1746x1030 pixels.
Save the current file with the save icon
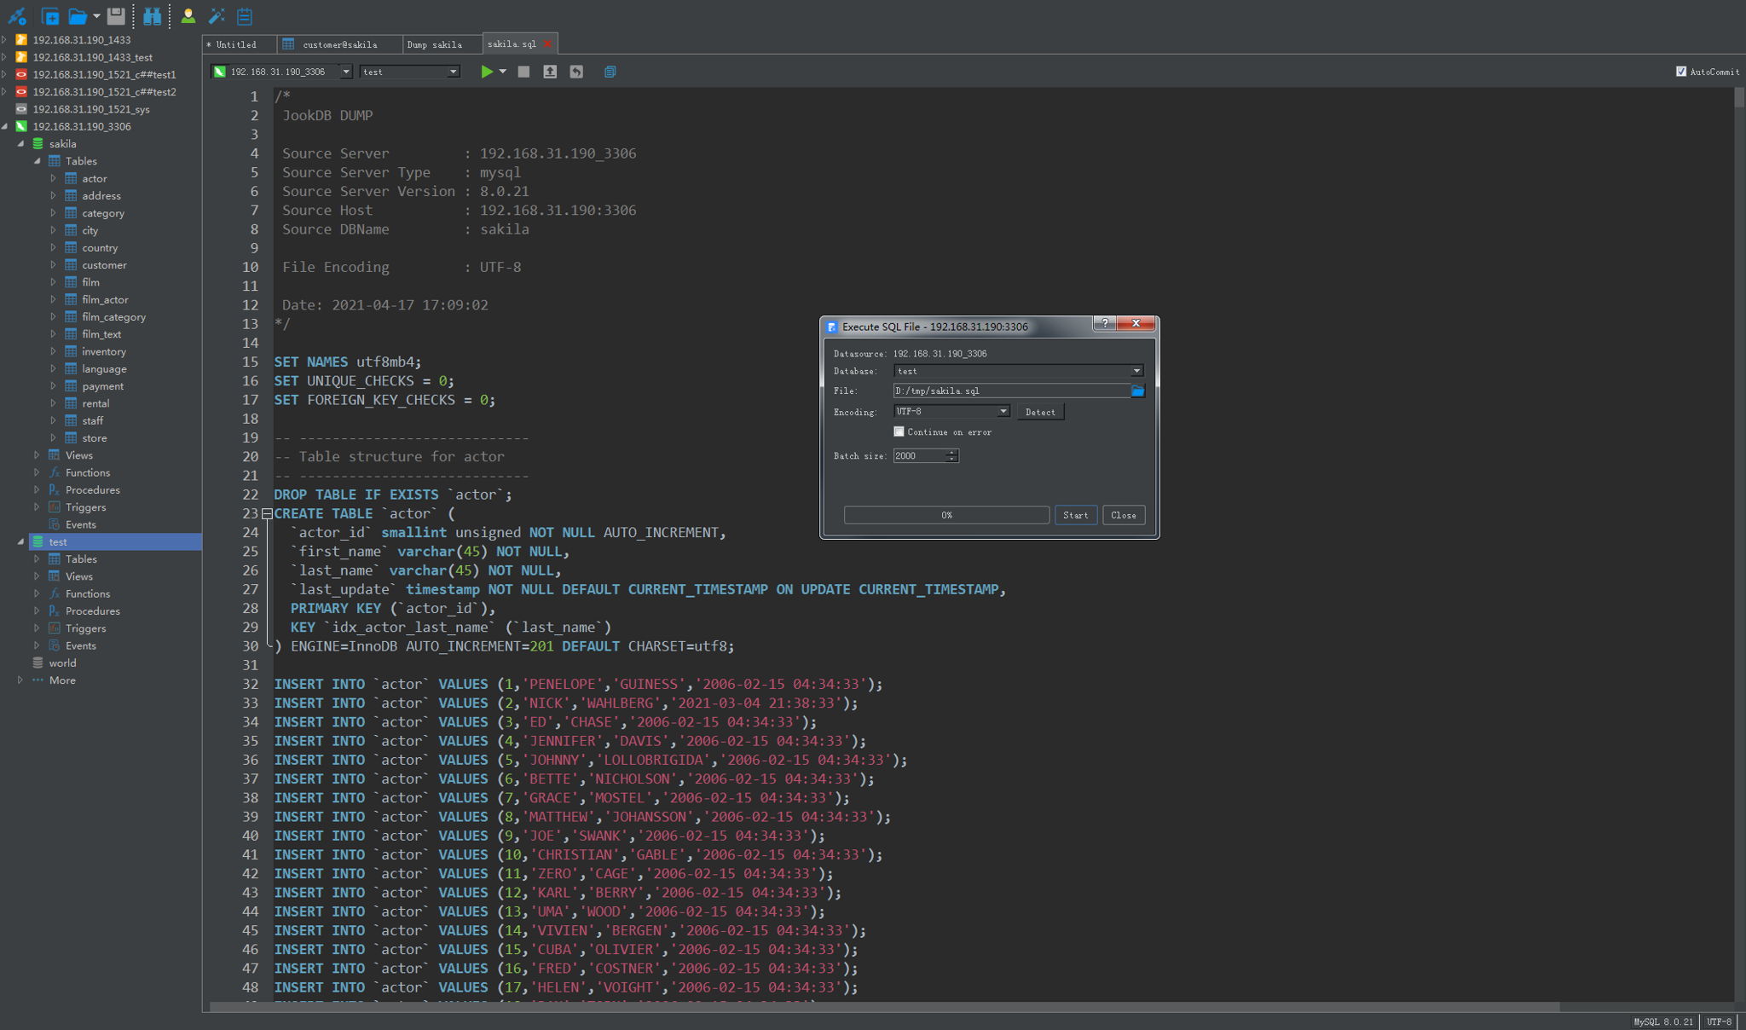[118, 16]
